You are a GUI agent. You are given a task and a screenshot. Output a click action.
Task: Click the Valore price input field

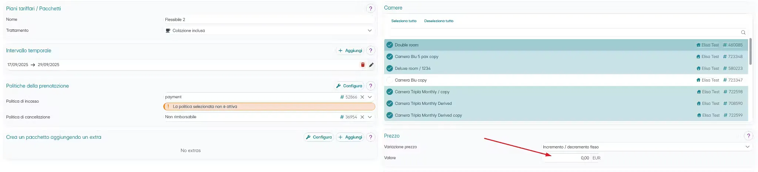pos(566,158)
